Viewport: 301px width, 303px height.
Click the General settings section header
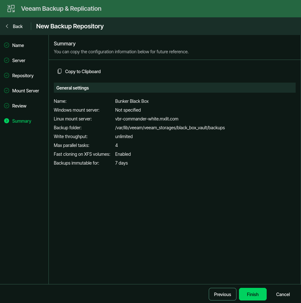point(175,88)
